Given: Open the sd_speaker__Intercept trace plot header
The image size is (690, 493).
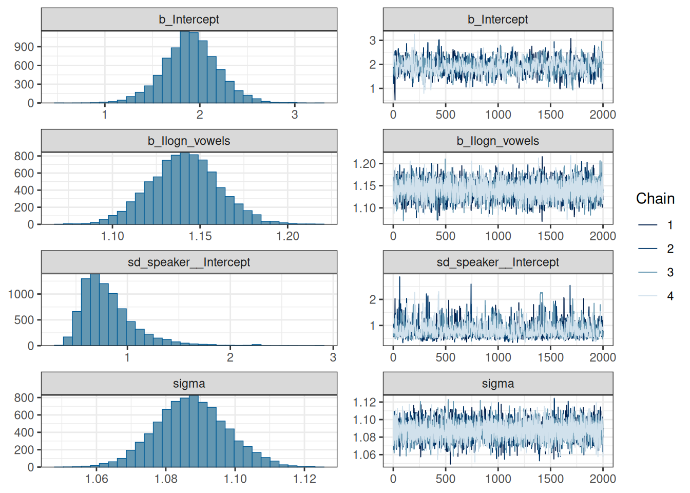Looking at the screenshot, I should 497,262.
